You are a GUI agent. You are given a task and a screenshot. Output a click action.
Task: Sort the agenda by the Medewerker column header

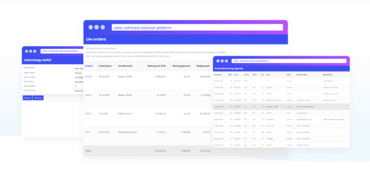[x=217, y=74]
